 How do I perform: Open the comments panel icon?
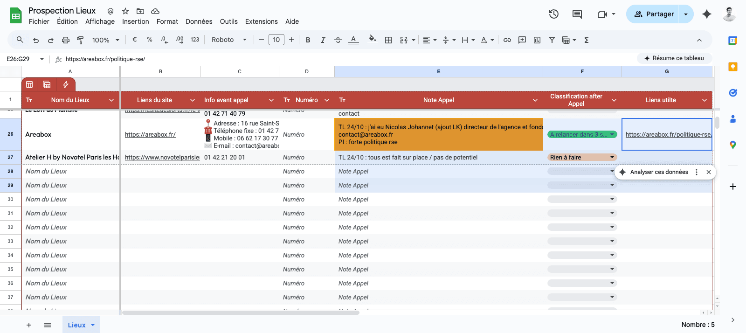click(577, 14)
